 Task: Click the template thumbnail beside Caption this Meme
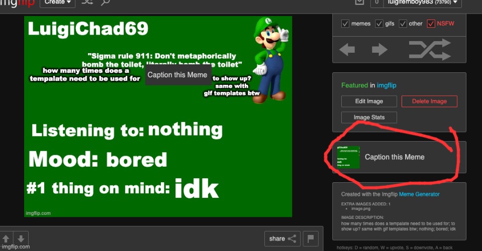pos(348,157)
